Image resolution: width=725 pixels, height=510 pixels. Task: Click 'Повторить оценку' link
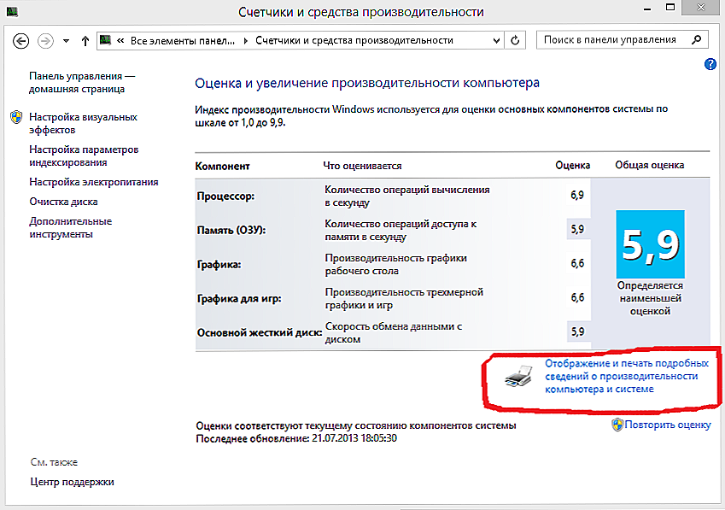tap(668, 425)
